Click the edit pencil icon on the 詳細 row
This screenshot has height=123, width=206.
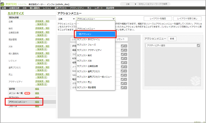[123, 46]
